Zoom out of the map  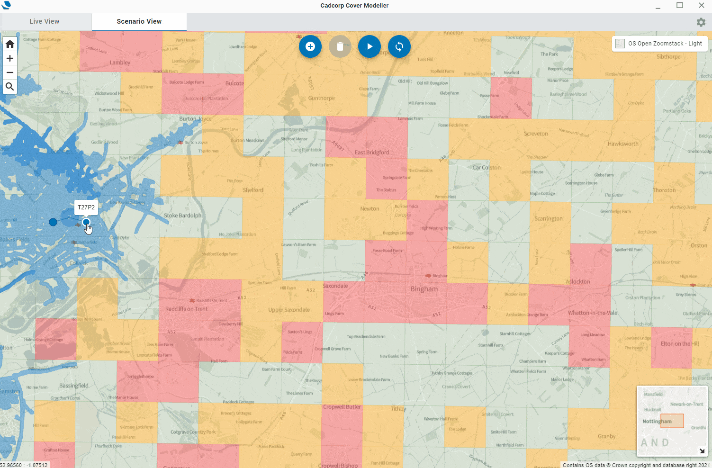[10, 72]
